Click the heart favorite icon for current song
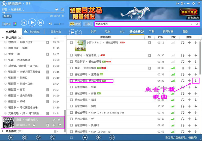This screenshot has width=202, height=141. tap(57, 9)
